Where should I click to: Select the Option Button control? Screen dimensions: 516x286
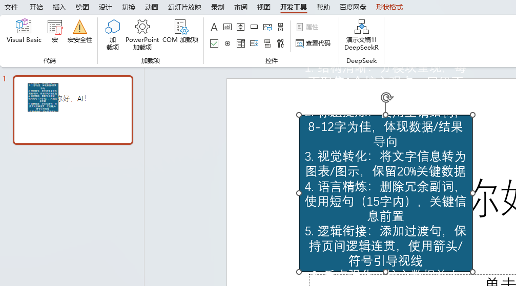228,43
